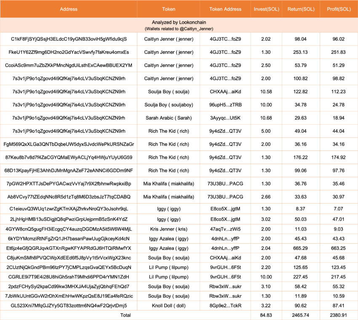Select address Ab8VCvy77tZEdqNNc8R5d1zTq8M6D3zbsJzT7tqCDABQ
This screenshot has width=358, height=320.
pyautogui.click(x=69, y=197)
